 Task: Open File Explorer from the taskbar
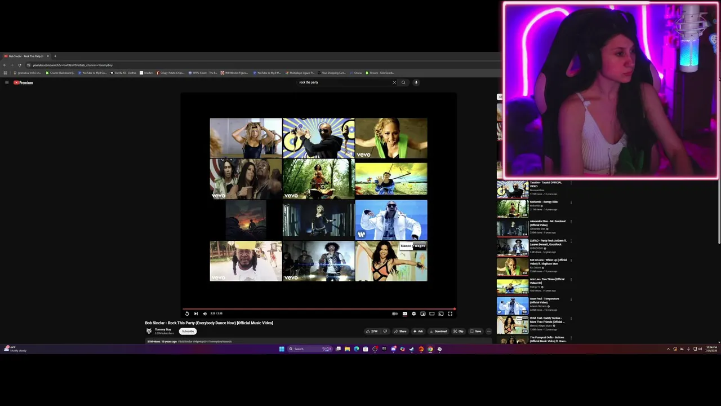[x=348, y=349]
